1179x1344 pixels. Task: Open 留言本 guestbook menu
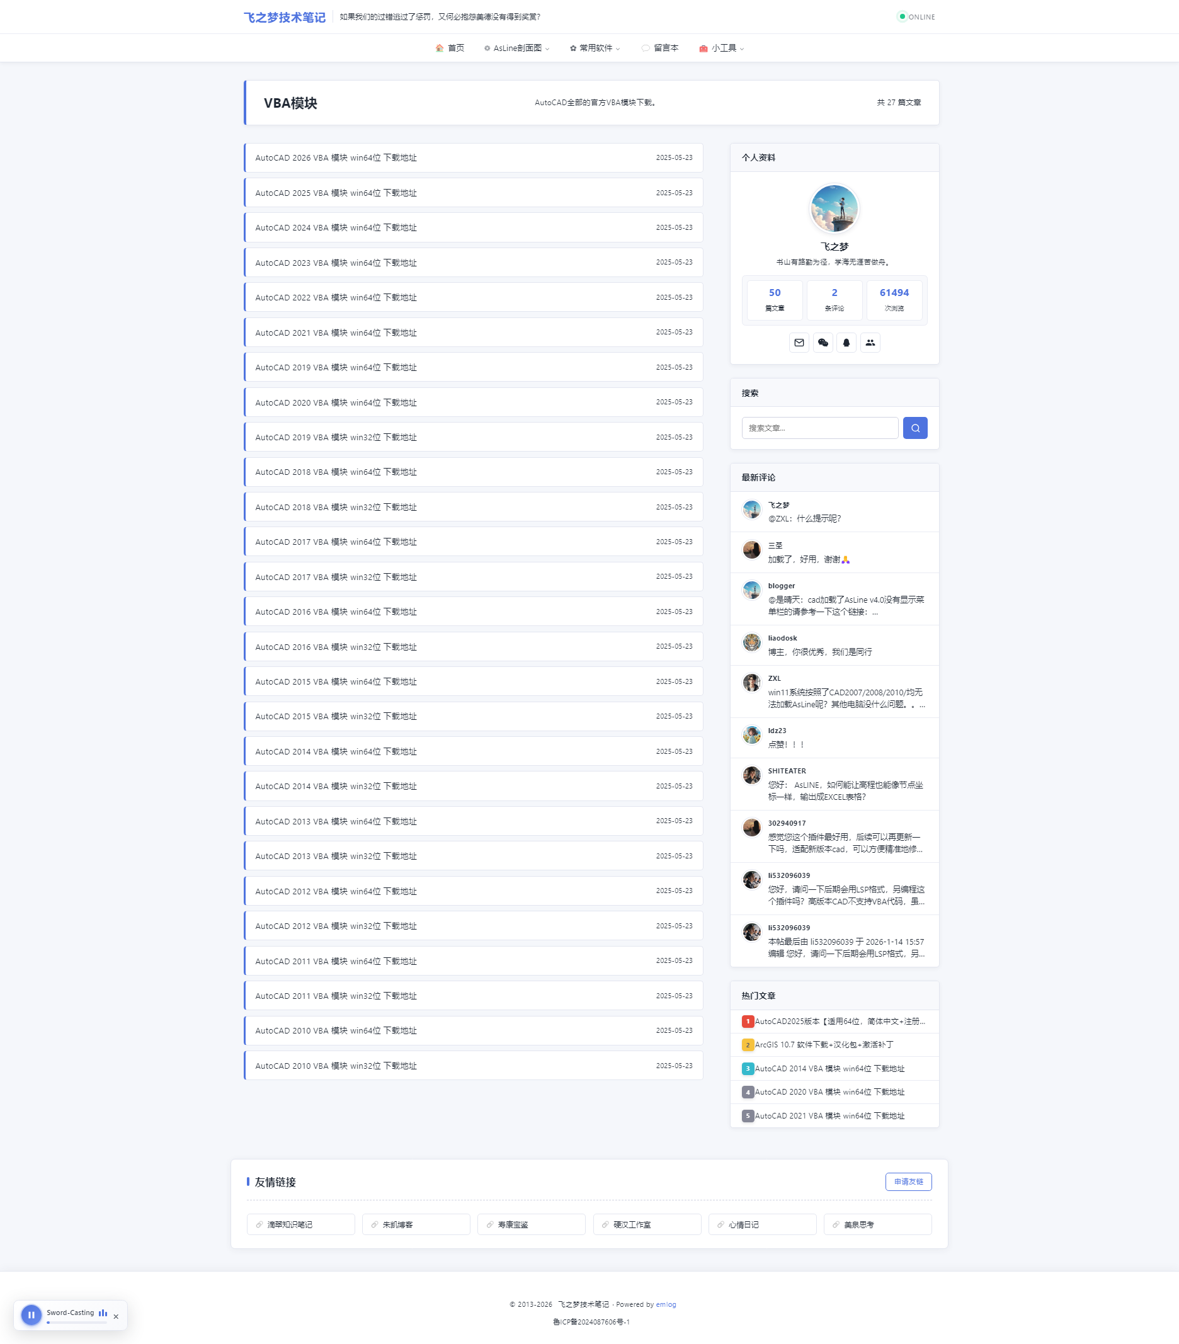(659, 48)
